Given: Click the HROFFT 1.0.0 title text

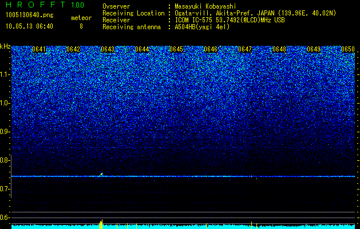Looking at the screenshot, I should (x=45, y=5).
